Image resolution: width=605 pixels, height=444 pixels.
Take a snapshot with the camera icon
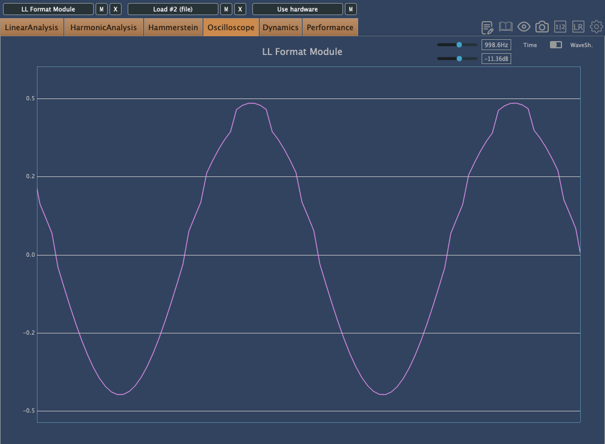point(542,27)
